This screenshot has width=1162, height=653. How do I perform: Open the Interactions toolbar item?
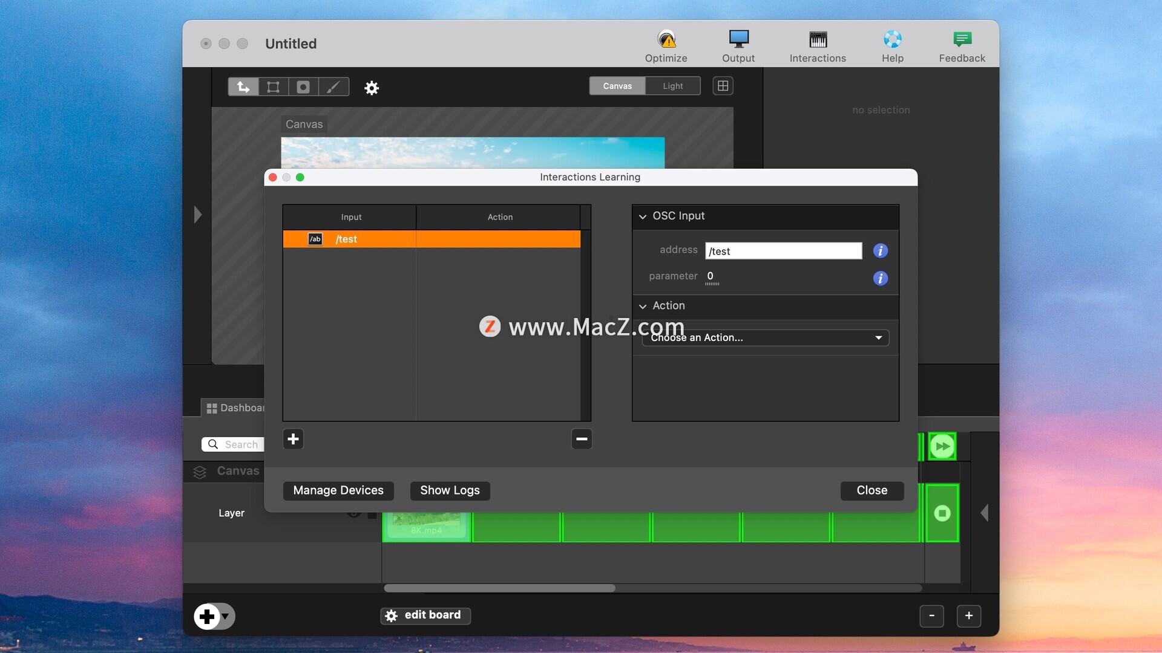click(818, 46)
